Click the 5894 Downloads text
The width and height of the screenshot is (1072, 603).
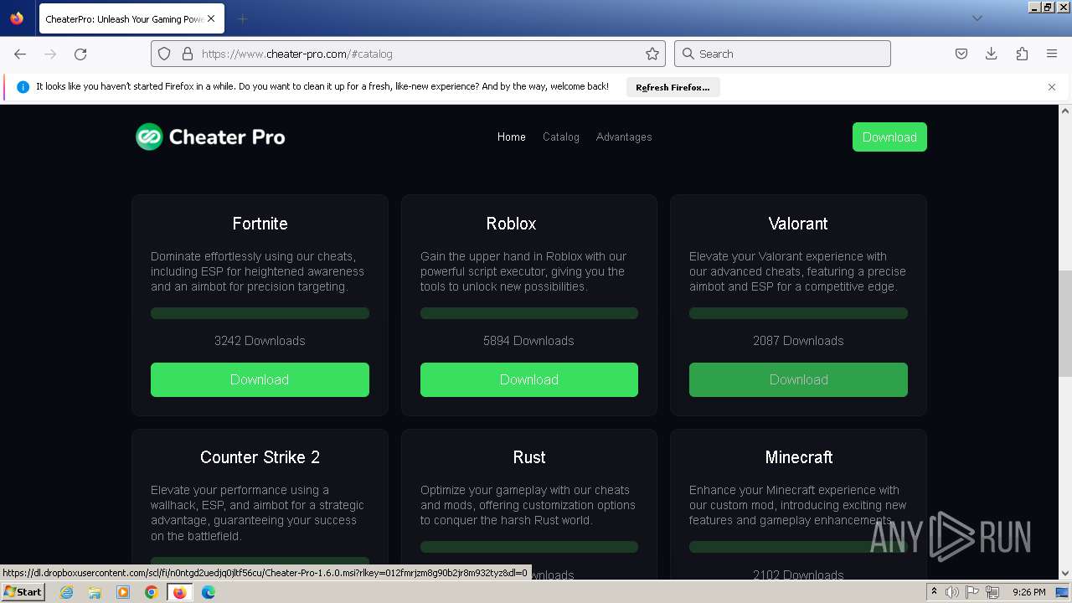coord(528,341)
